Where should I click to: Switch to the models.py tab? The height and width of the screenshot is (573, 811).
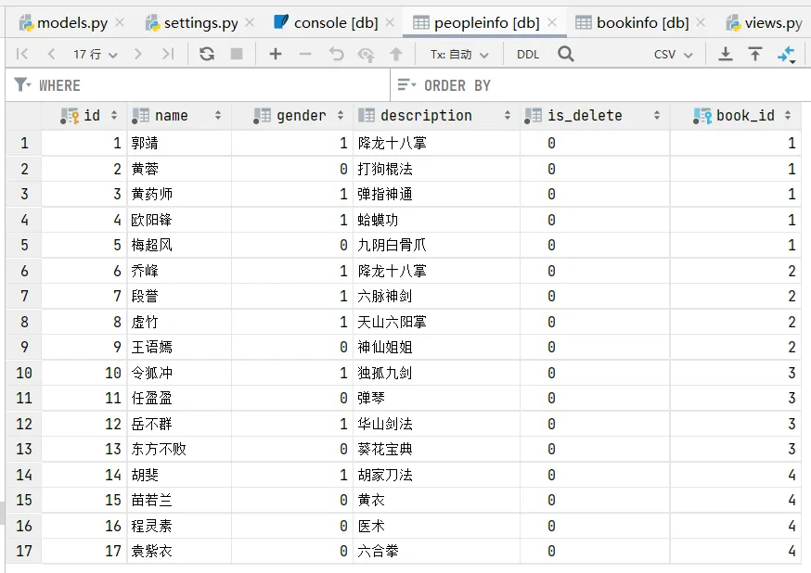tap(64, 23)
